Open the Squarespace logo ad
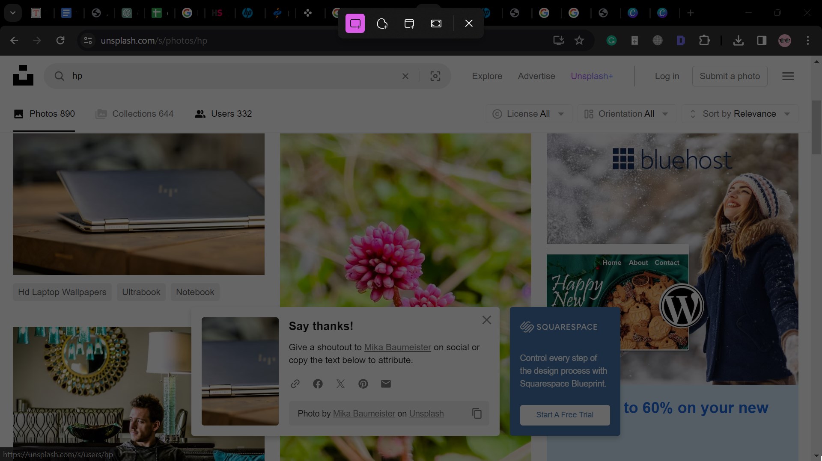The width and height of the screenshot is (822, 461). pyautogui.click(x=559, y=327)
